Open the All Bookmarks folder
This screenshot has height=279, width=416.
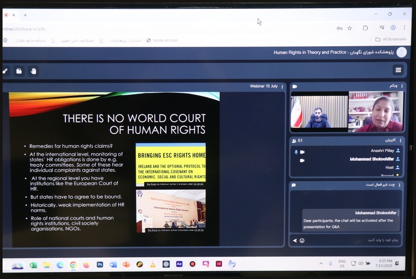[x=390, y=39]
